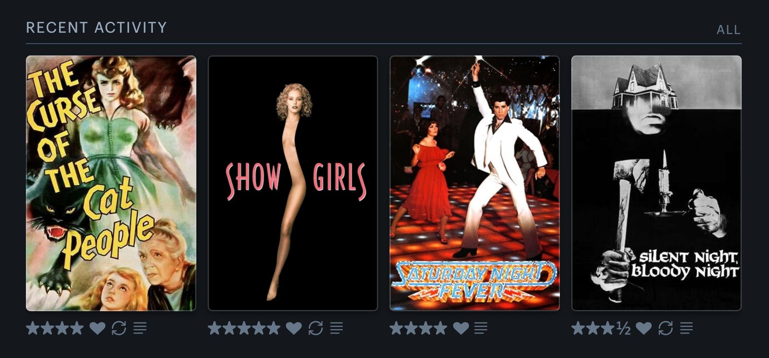This screenshot has height=358, width=769.
Task: Open the review lines icon under Showgirls
Action: (x=336, y=328)
